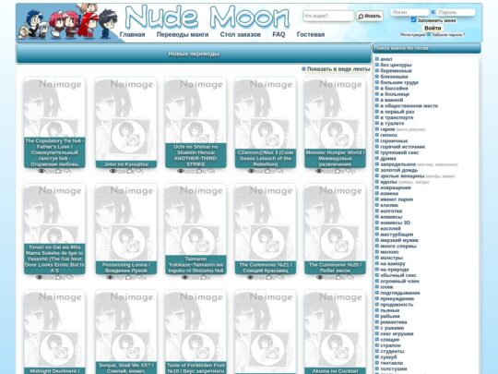The image size is (498, 374).
Task: Select the горячий источник tag
Action: point(402,147)
